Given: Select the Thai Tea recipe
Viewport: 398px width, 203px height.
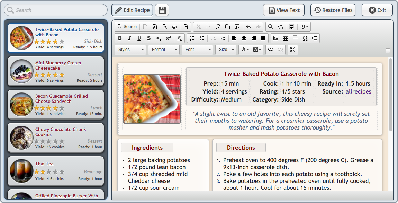Looking at the screenshot, I should pyautogui.click(x=56, y=171).
